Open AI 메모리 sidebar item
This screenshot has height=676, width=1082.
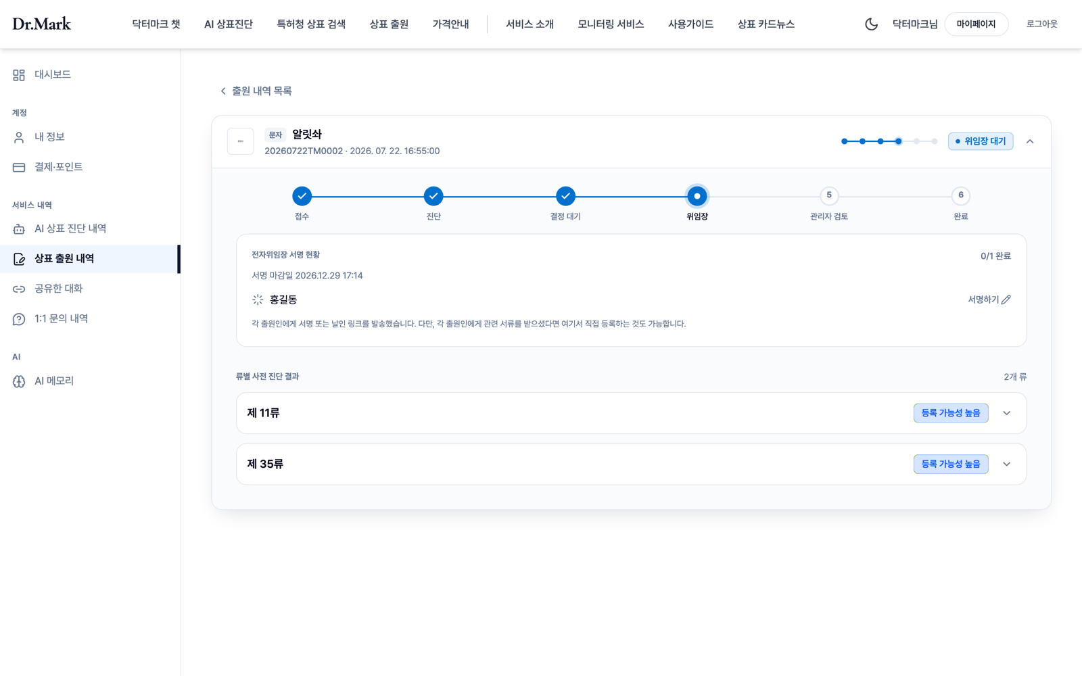tap(54, 381)
